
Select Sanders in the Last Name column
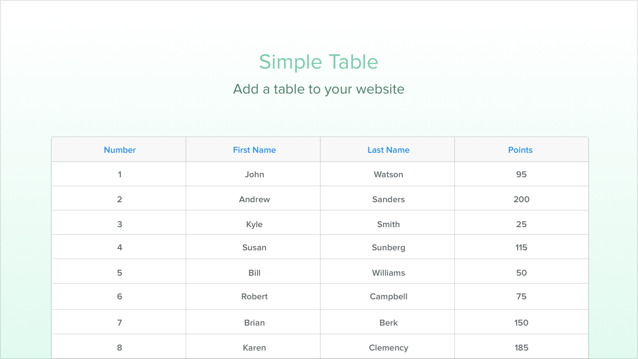[388, 199]
